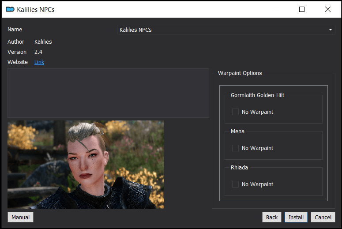Cancel the installer dialog
The height and width of the screenshot is (229, 342).
tap(323, 217)
